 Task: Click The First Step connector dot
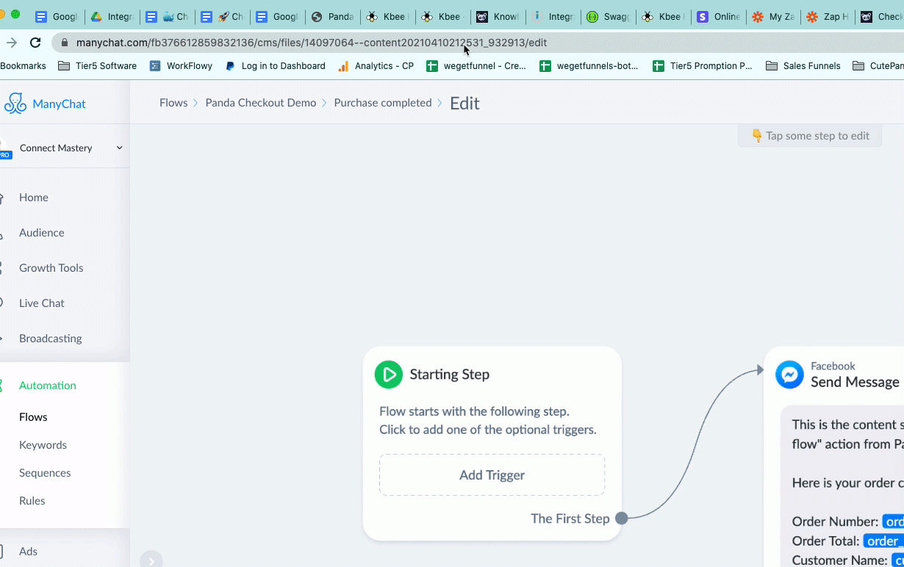pyautogui.click(x=622, y=519)
